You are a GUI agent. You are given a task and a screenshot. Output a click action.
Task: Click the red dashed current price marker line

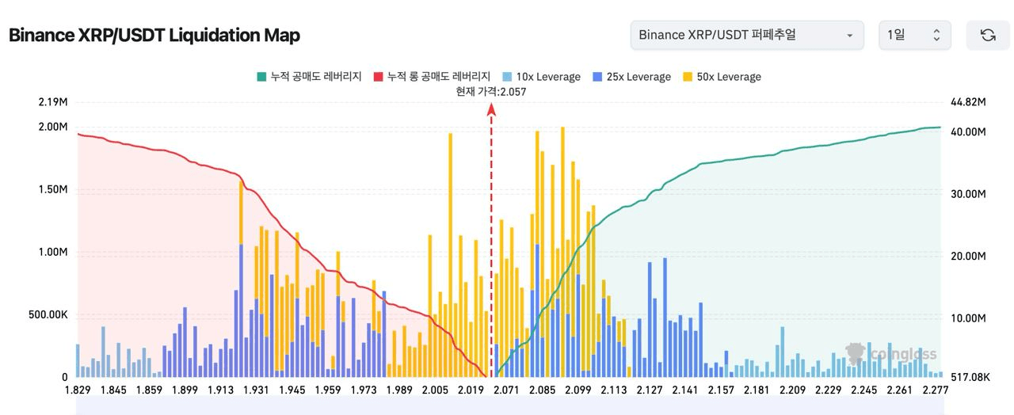pos(491,242)
